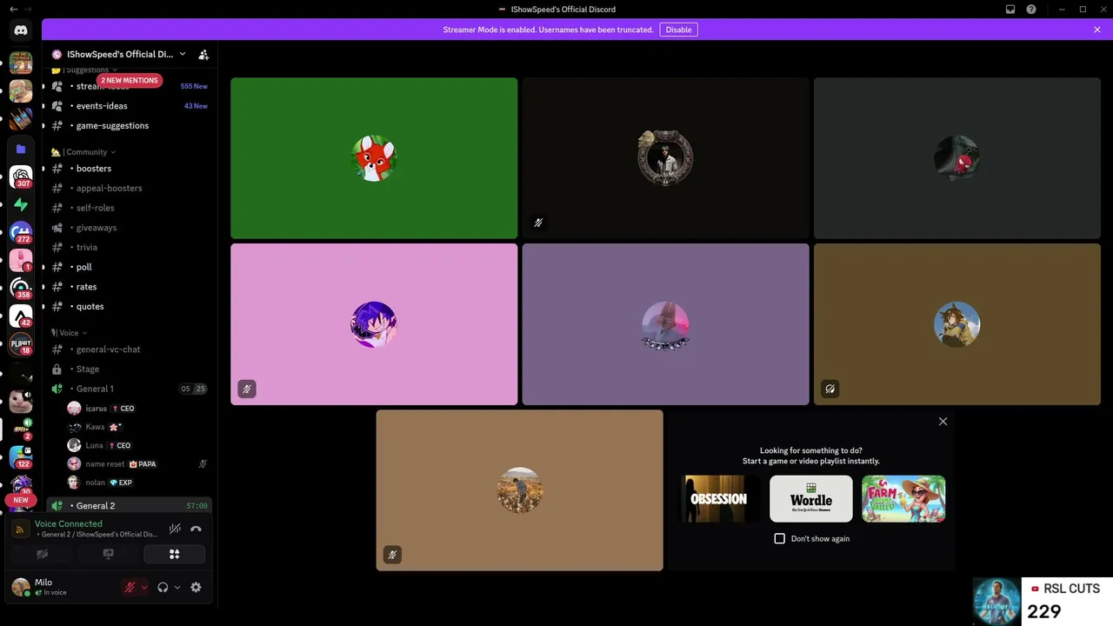The image size is (1113, 626).
Task: Start the Obsession activity
Action: click(x=719, y=499)
